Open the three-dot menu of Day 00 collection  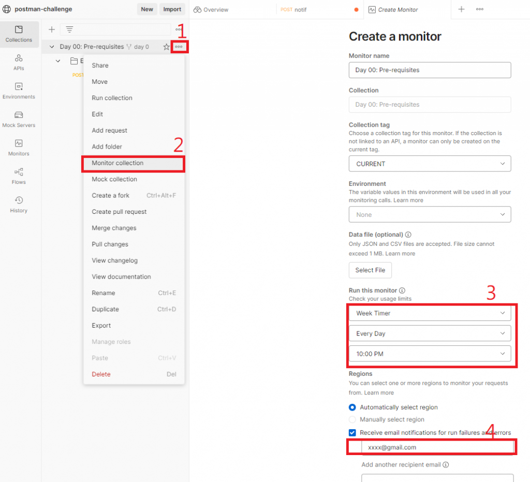point(179,47)
